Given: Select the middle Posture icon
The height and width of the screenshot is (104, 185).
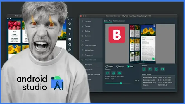Looking at the screenshot, I should point(113,73).
